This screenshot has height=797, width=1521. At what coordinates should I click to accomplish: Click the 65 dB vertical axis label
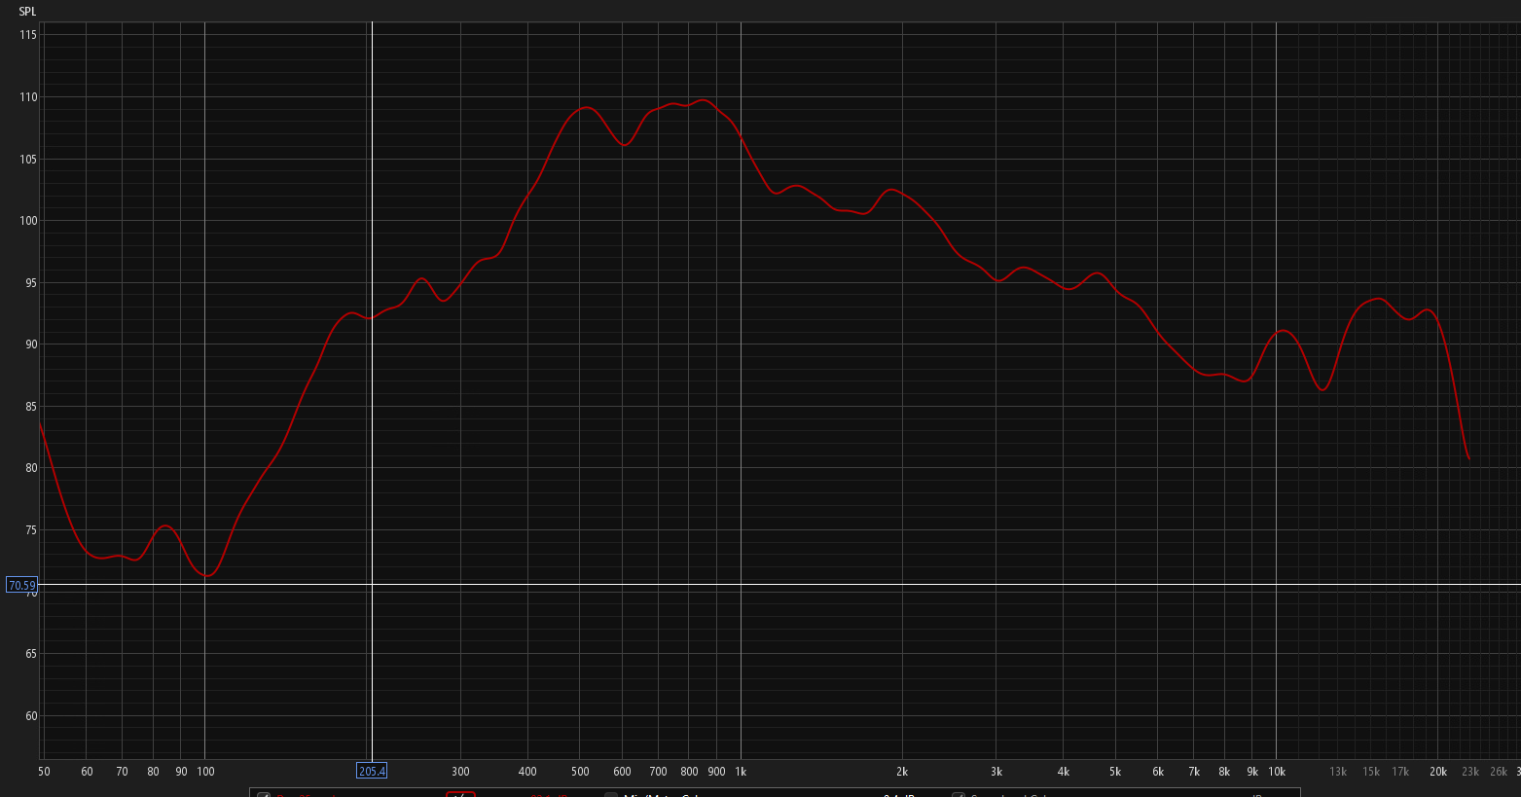point(31,654)
